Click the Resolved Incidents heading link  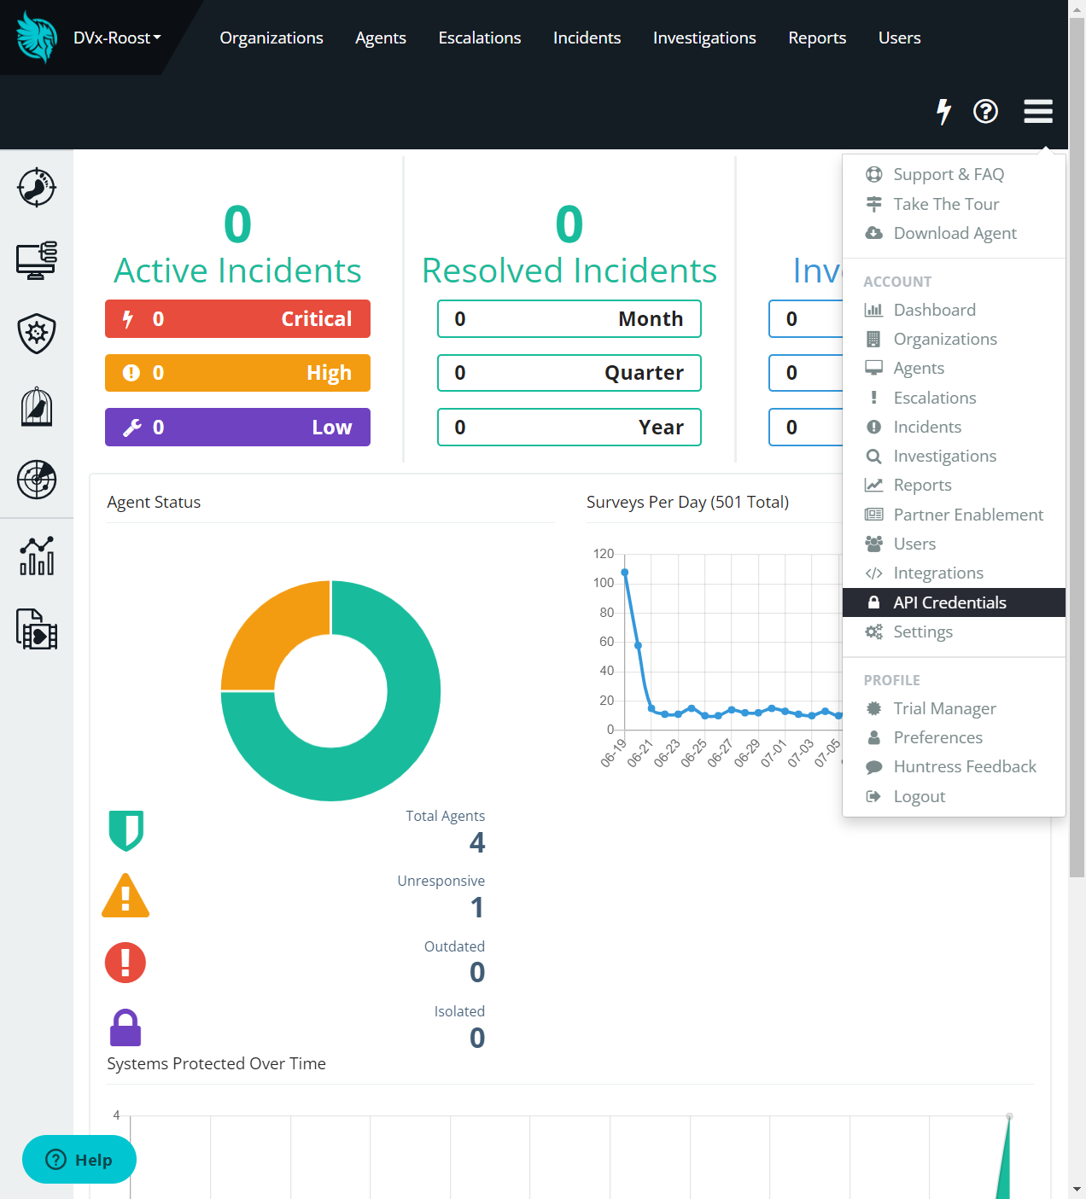569,271
